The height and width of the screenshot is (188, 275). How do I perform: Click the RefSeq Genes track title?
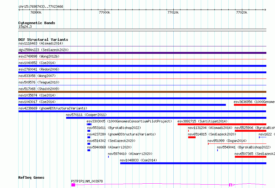pos(32,178)
